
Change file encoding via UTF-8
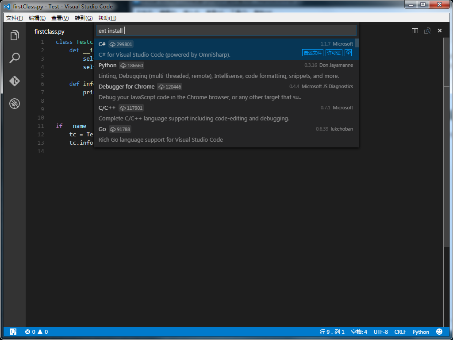pos(381,332)
